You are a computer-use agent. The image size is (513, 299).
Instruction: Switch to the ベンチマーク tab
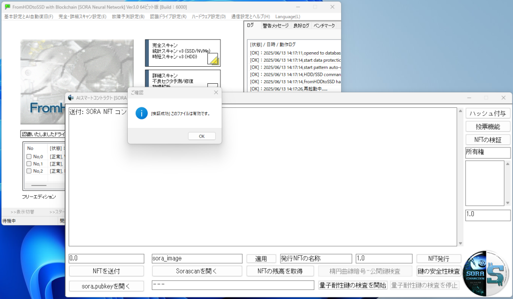click(x=324, y=26)
